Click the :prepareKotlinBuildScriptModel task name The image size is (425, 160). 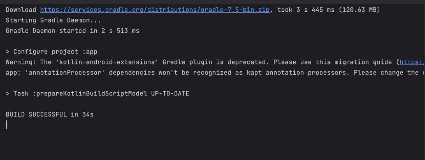(88, 94)
